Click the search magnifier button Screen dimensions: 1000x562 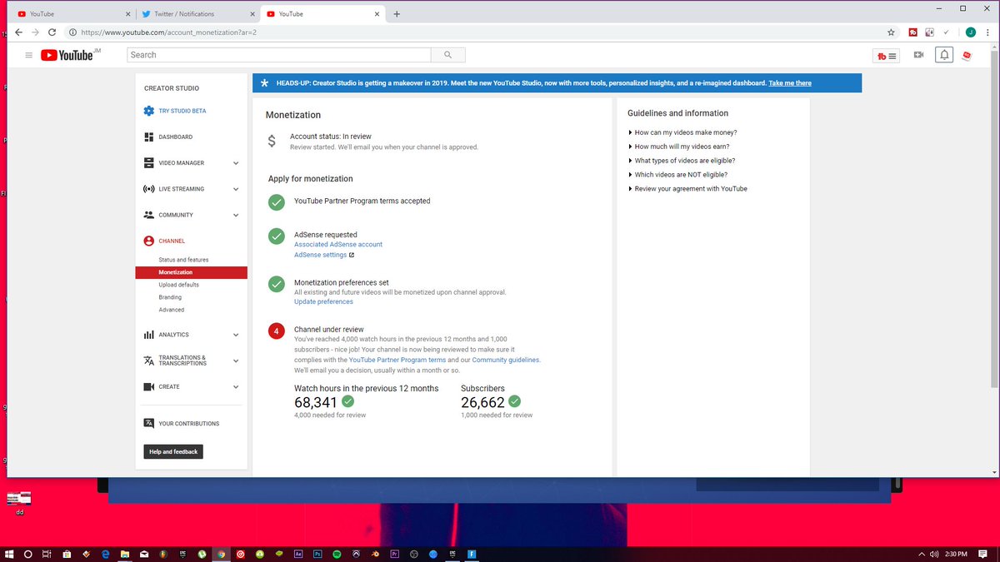click(x=448, y=55)
